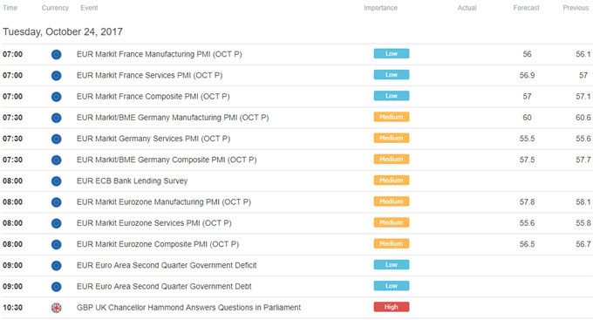593x320 pixels.
Task: Click the Tuesday, October 24, 2017 date heading
Action: (x=63, y=31)
